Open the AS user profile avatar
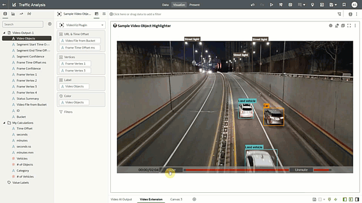Viewport: 362px width, 203px height. click(x=355, y=5)
